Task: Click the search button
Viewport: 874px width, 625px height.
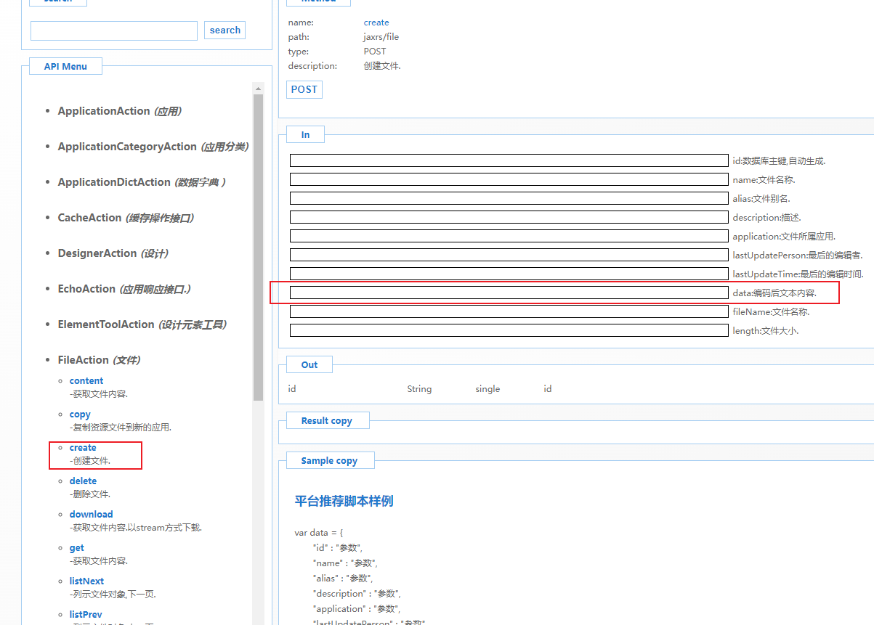Action: click(225, 30)
